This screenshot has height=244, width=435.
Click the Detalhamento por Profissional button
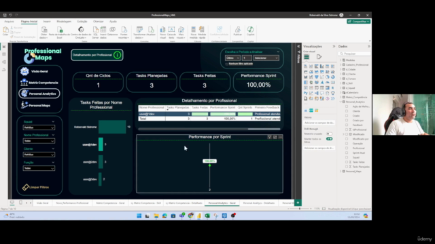click(97, 55)
